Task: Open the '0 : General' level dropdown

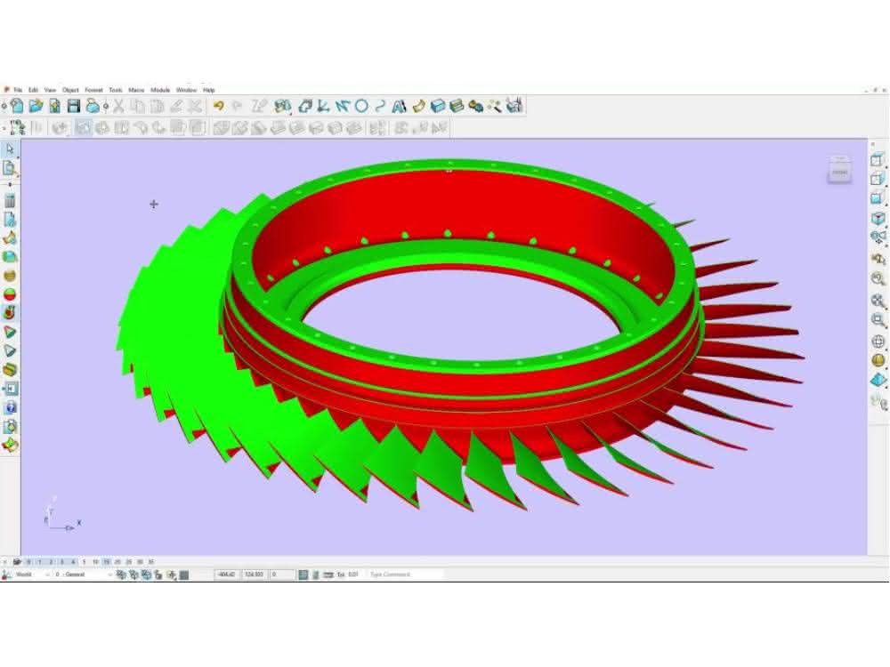Action: [x=83, y=575]
